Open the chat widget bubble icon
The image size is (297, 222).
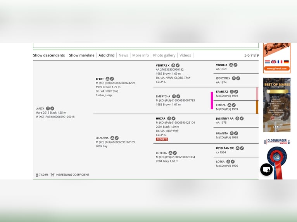266,169
